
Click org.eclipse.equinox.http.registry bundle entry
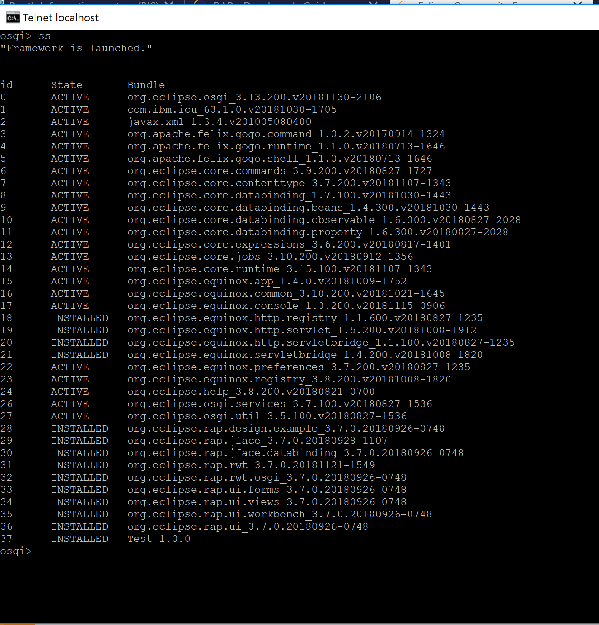(x=305, y=318)
